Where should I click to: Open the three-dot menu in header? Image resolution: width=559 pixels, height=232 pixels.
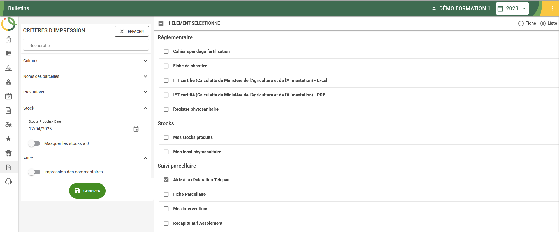(x=552, y=8)
